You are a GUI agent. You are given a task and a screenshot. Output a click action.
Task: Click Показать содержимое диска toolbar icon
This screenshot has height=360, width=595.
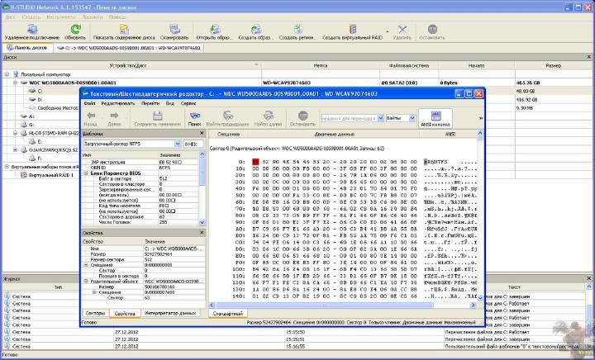click(123, 30)
